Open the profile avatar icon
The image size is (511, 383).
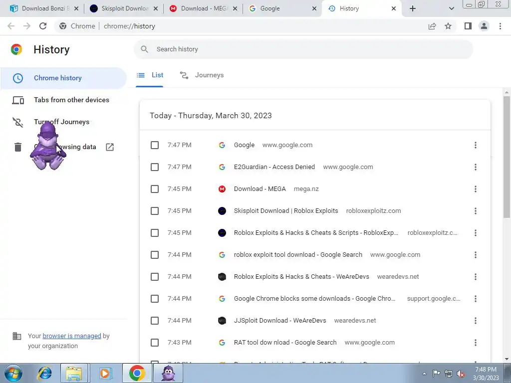pyautogui.click(x=484, y=26)
